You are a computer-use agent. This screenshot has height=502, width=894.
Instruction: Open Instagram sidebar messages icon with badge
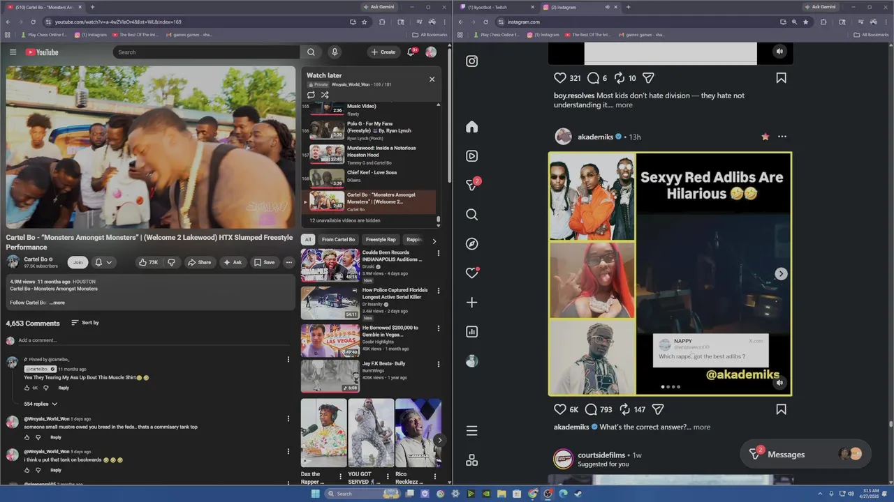(472, 185)
